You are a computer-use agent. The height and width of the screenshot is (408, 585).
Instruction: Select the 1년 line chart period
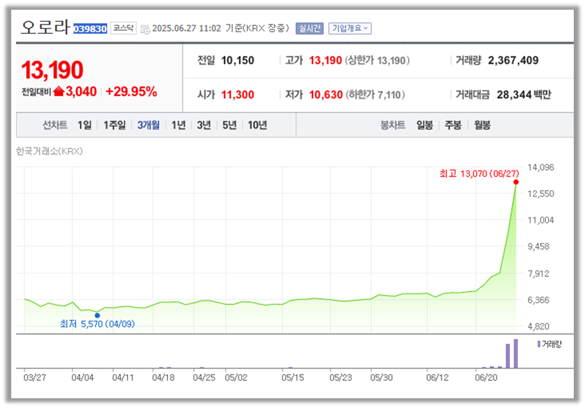click(178, 125)
